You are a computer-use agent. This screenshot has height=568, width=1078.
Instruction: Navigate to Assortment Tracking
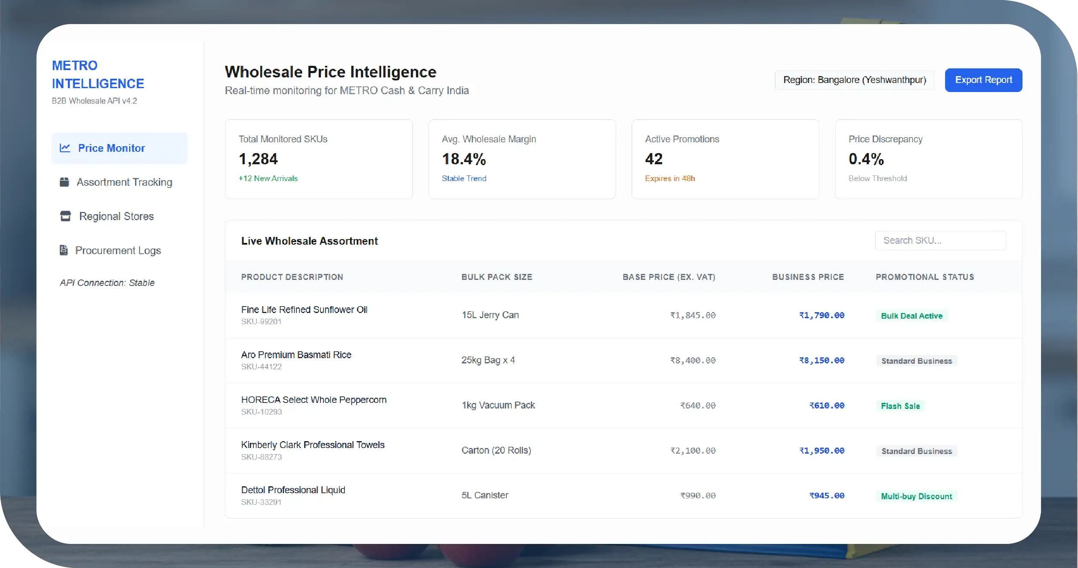(124, 182)
